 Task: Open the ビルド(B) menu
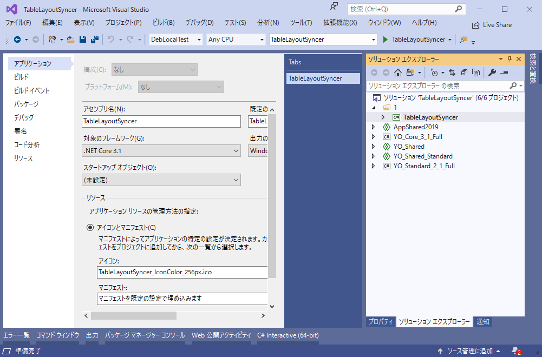(x=164, y=23)
